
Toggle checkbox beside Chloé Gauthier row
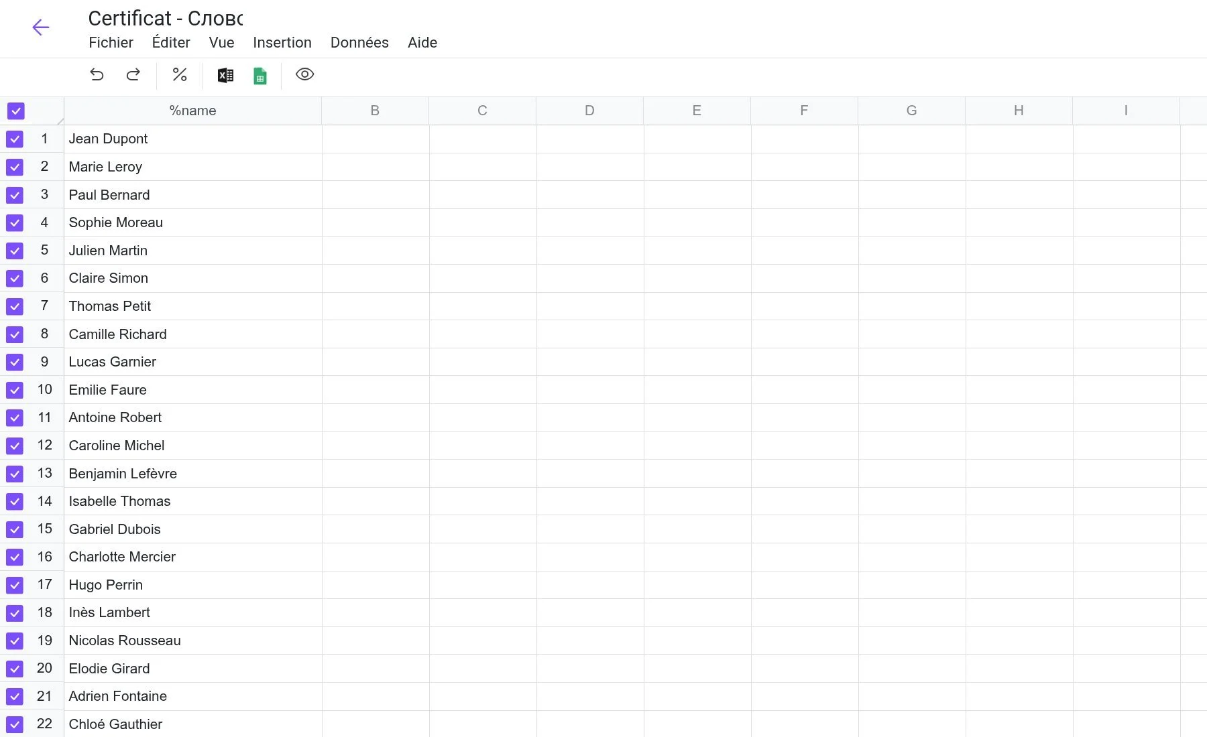coord(15,724)
